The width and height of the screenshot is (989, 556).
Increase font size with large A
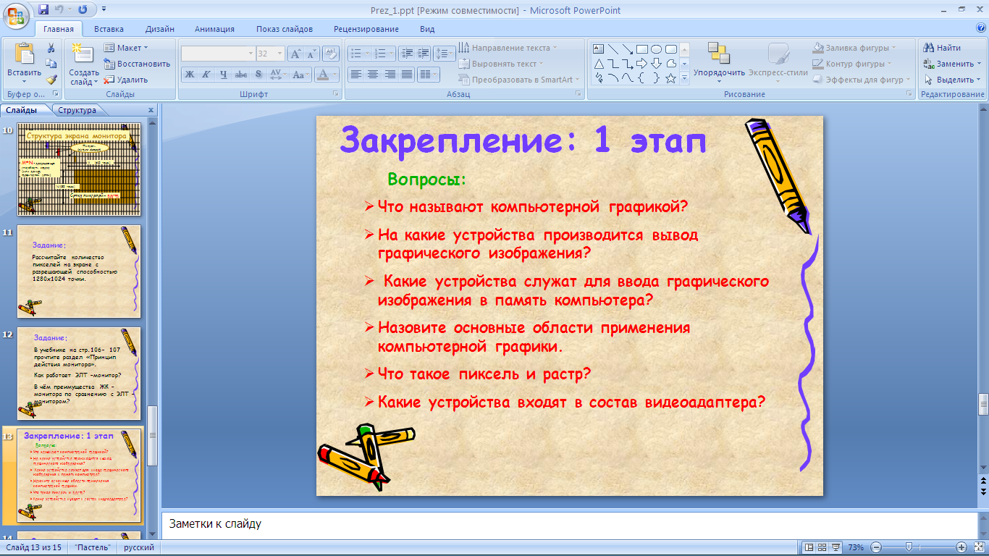click(x=295, y=54)
